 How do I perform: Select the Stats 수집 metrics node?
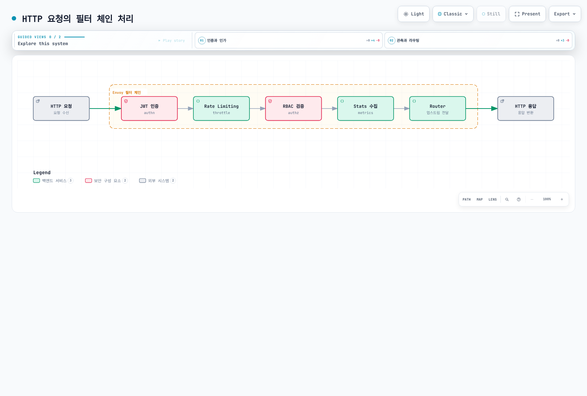click(365, 109)
